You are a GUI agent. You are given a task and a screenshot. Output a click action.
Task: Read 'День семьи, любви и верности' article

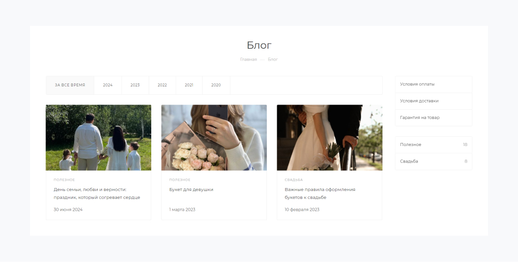tap(97, 193)
